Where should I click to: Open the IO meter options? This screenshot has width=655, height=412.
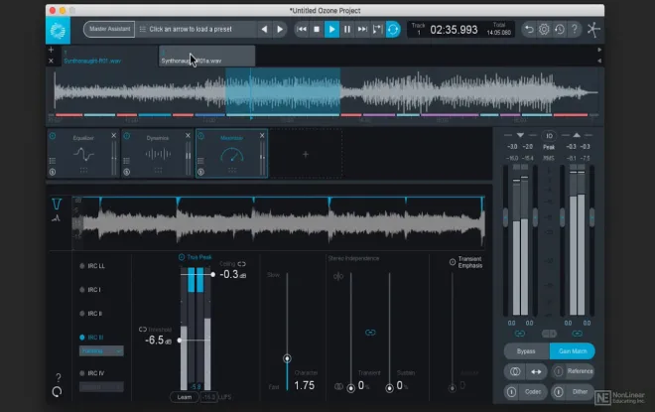pos(549,136)
